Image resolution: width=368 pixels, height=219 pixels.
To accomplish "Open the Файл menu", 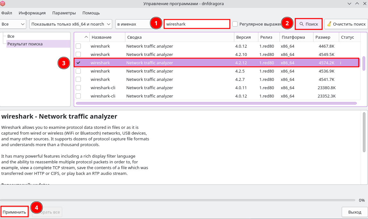I will pyautogui.click(x=7, y=13).
